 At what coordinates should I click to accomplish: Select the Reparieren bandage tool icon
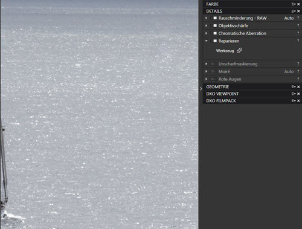point(239,51)
